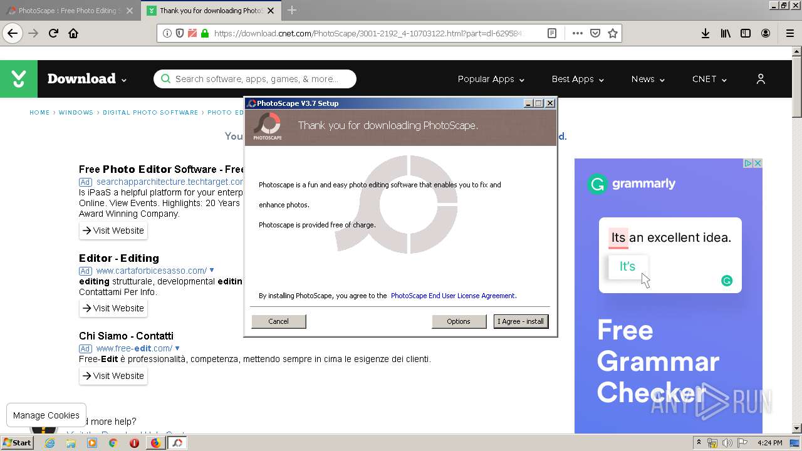Viewport: 802px width, 451px height.
Task: Close the PhotoScape Setup dialog
Action: pos(550,103)
